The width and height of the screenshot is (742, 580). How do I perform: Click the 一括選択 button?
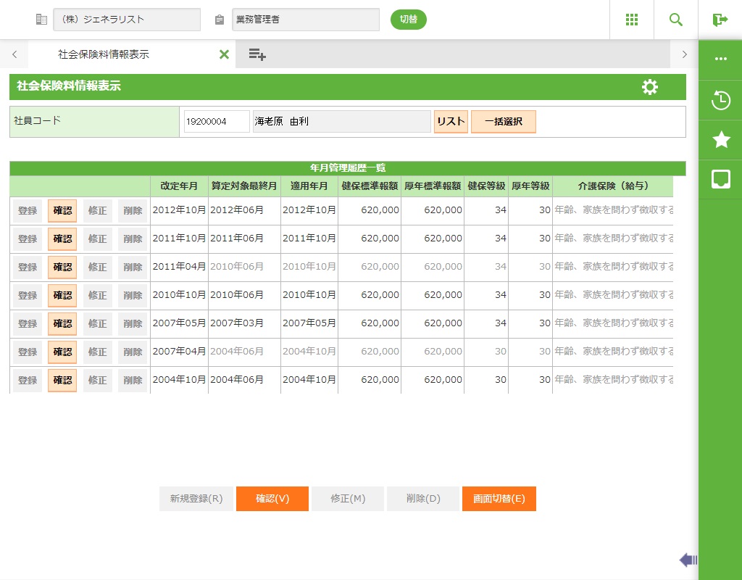(x=503, y=122)
